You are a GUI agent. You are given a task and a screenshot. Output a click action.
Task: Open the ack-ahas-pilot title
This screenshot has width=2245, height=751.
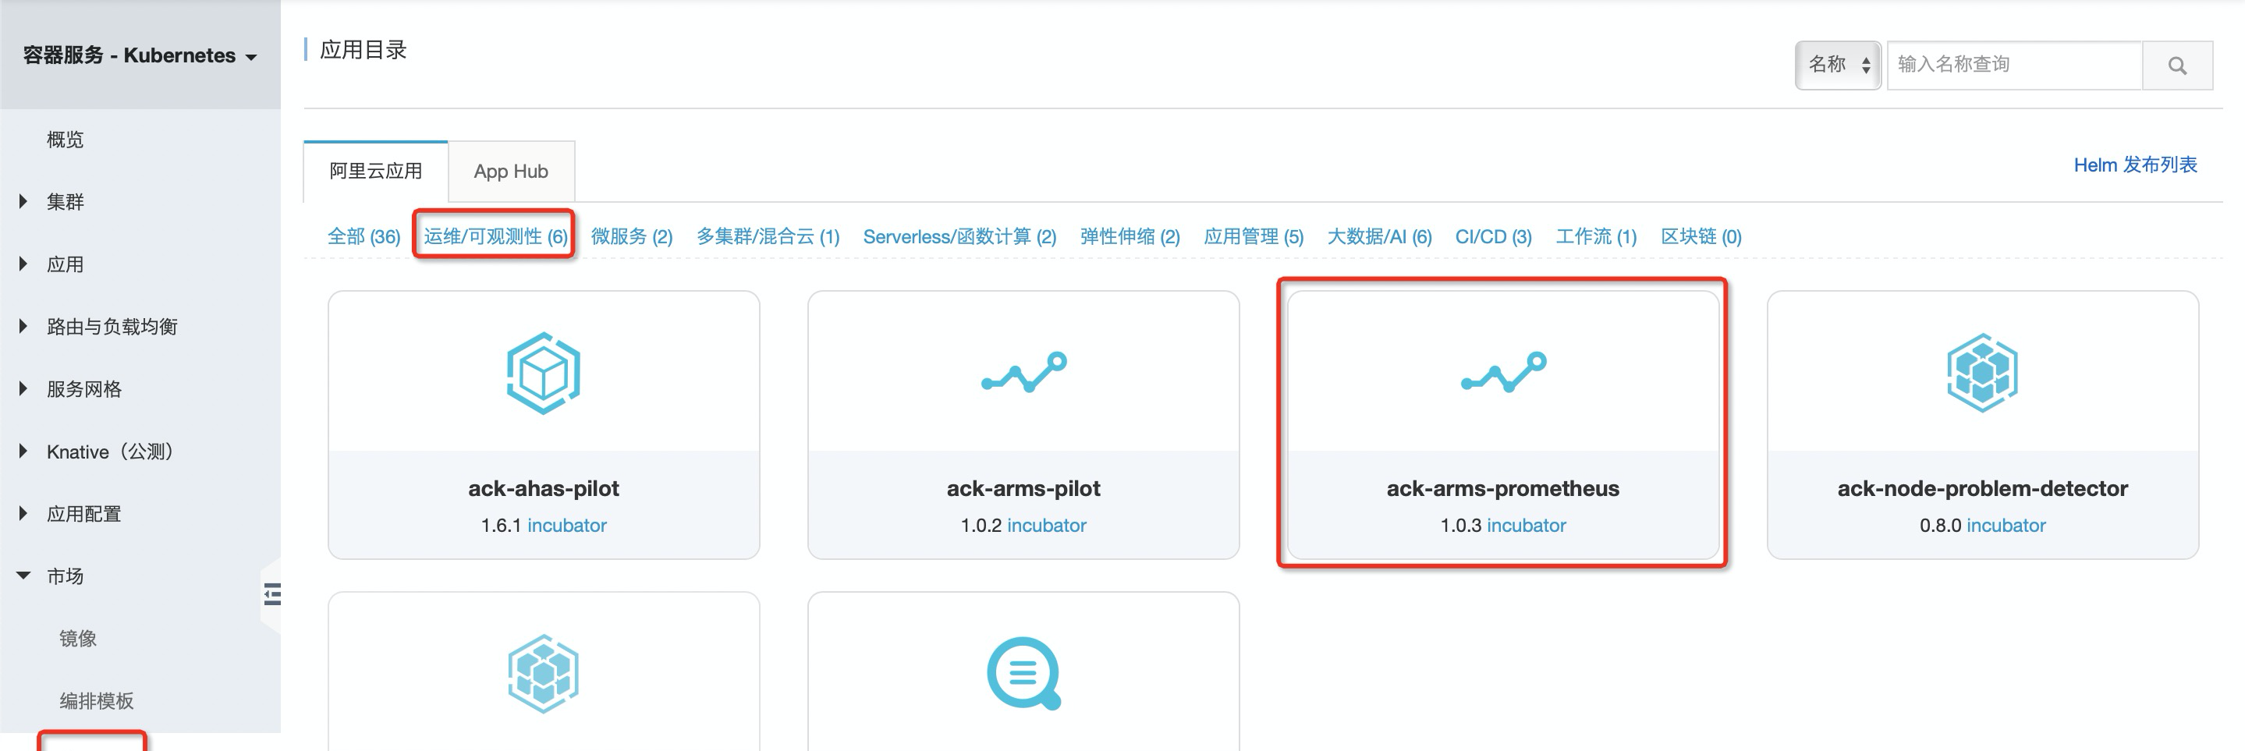tap(543, 488)
